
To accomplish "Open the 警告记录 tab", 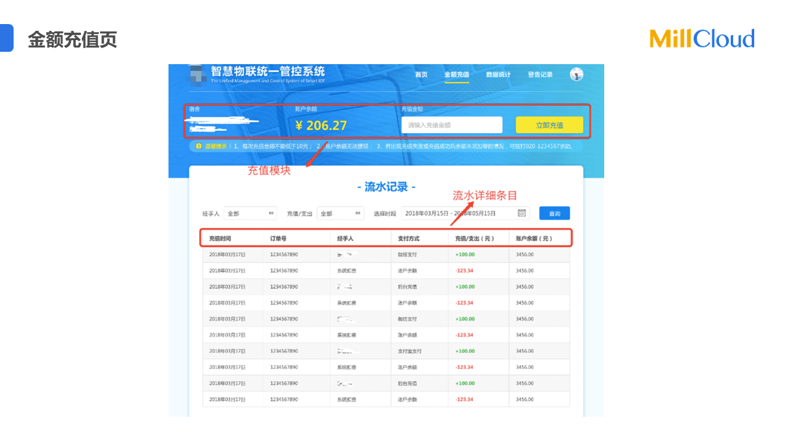I will 540,75.
